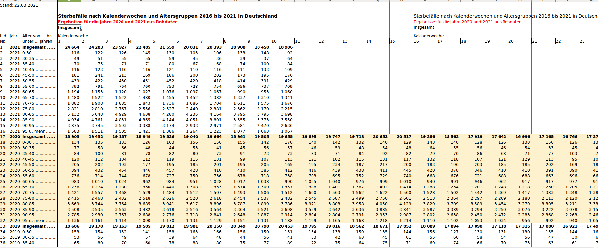Viewport: 598px width, 248px height.
Task: Click the 'Kalenderwoche' header above week 1
Action: (x=73, y=36)
